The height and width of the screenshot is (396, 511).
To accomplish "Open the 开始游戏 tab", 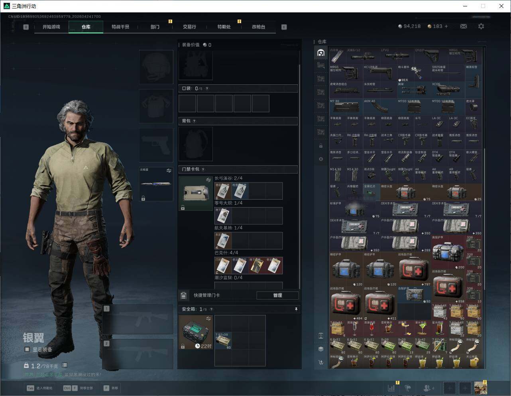I will pos(51,27).
